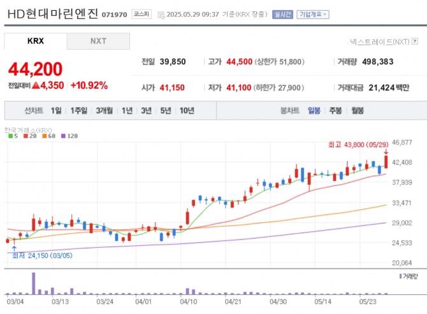Click the 코스피 market label
The image size is (427, 314).
click(x=141, y=14)
